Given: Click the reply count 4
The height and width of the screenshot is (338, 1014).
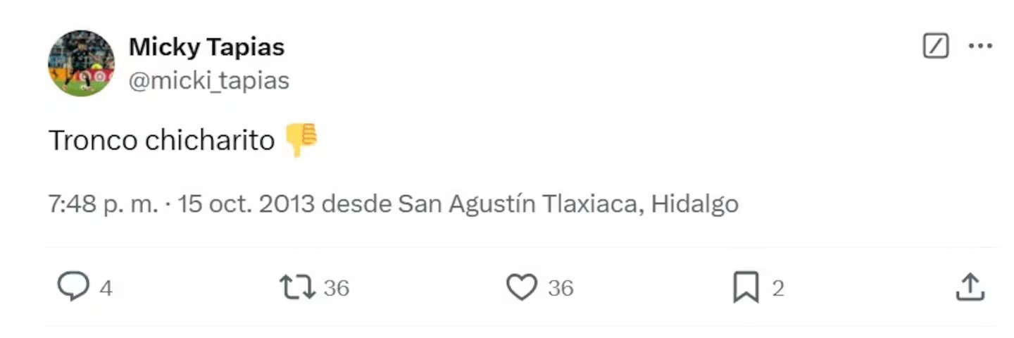Looking at the screenshot, I should point(106,288).
